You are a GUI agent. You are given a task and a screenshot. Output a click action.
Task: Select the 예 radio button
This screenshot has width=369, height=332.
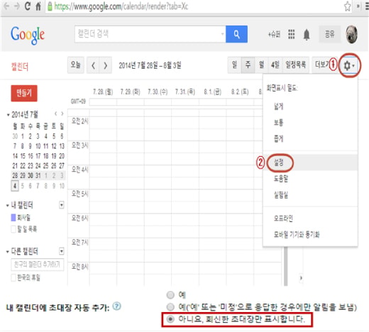[x=170, y=295]
